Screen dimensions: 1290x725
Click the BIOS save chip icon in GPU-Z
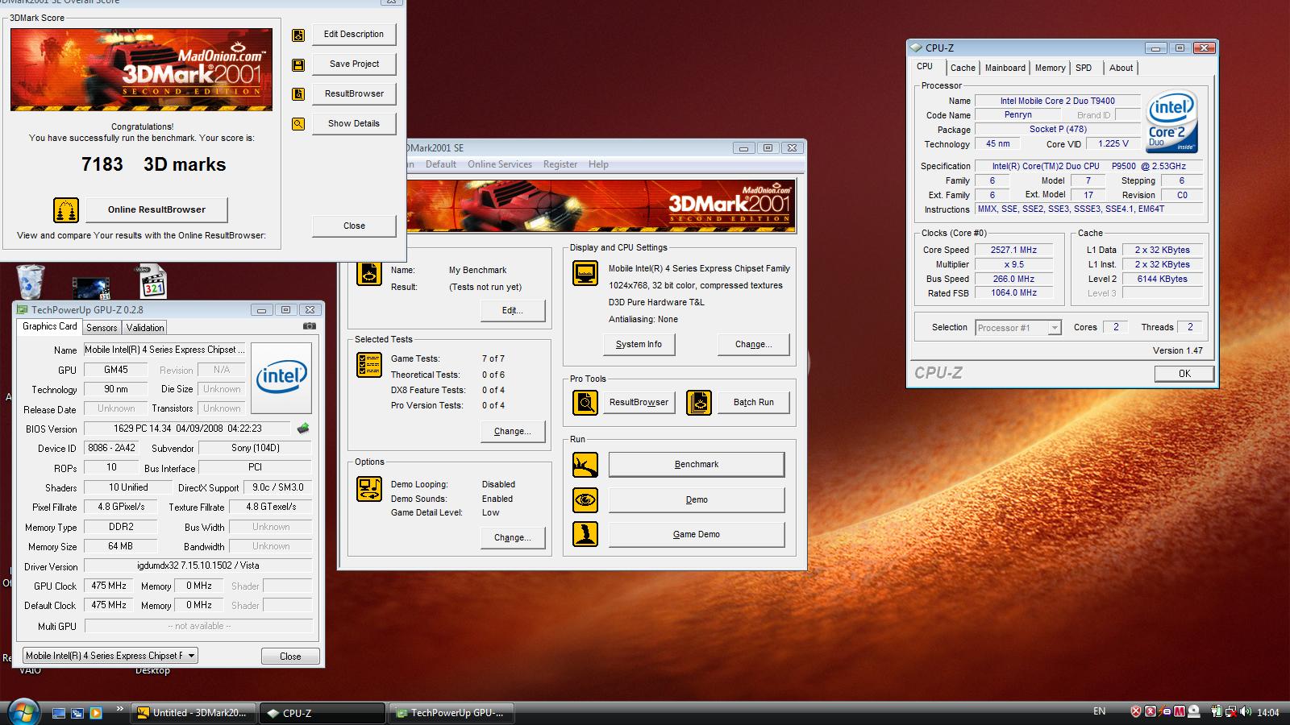click(x=303, y=429)
